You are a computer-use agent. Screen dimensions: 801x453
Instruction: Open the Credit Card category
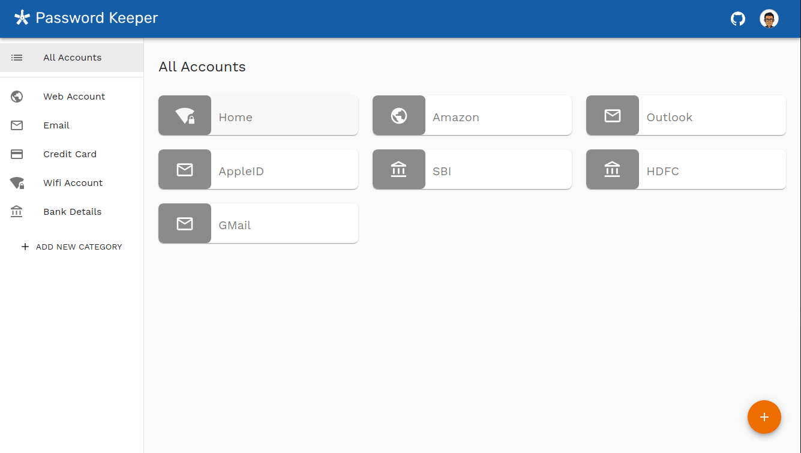(72, 154)
